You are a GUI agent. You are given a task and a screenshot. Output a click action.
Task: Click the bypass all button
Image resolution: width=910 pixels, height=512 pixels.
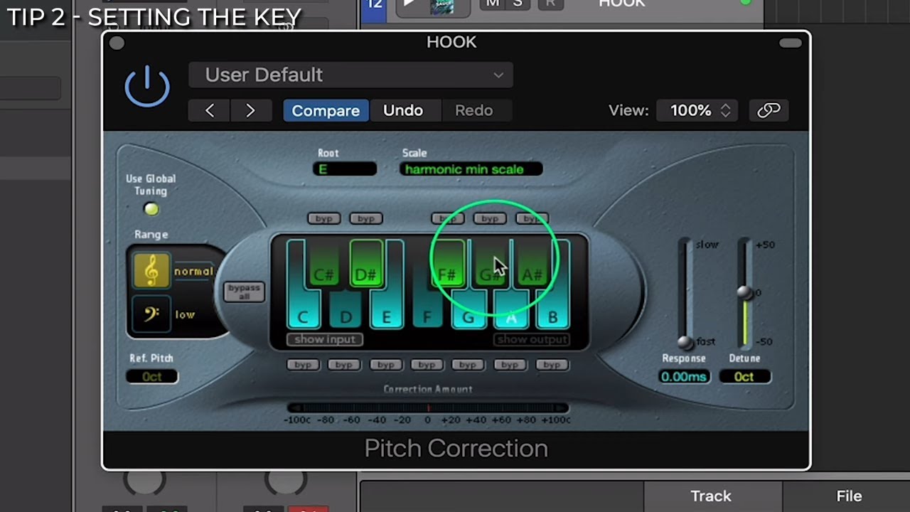(x=244, y=292)
